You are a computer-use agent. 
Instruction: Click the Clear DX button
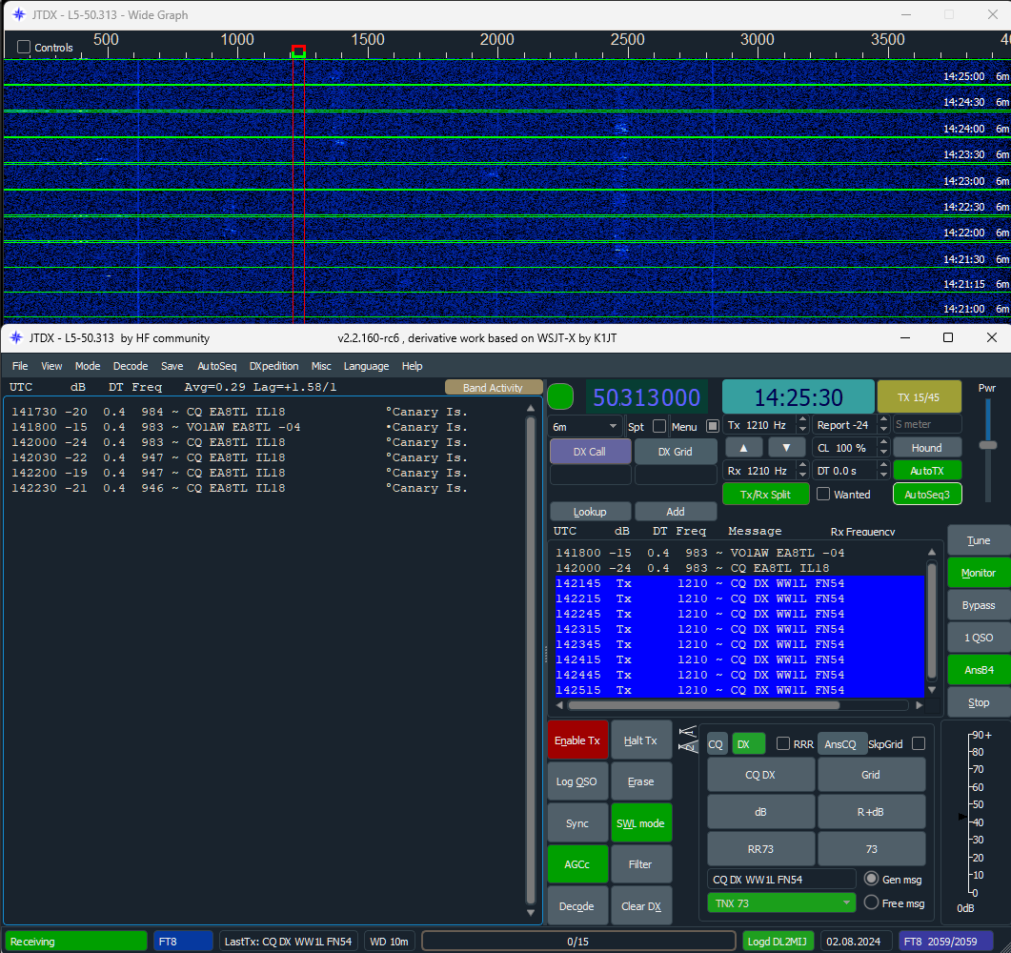click(x=640, y=906)
